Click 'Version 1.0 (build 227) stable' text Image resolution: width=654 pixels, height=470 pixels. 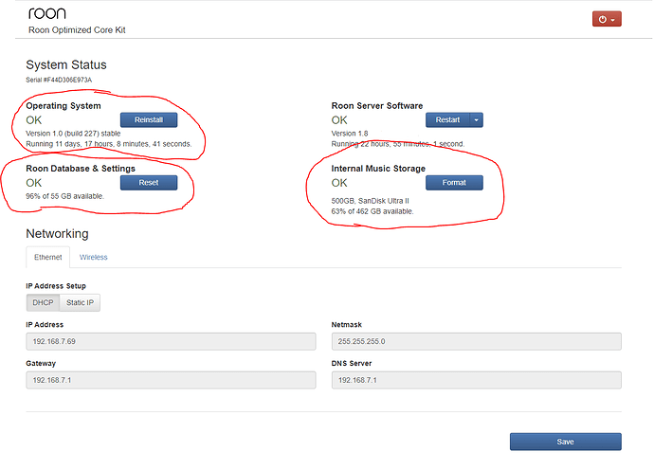pos(73,134)
